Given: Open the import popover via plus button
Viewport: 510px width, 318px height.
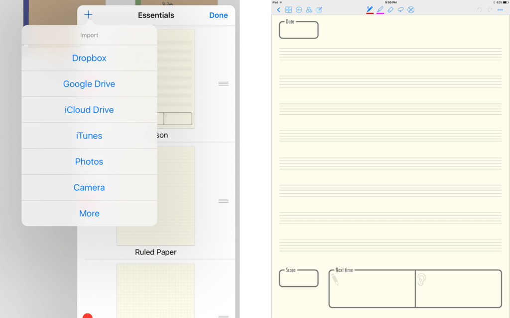Looking at the screenshot, I should click(x=88, y=14).
